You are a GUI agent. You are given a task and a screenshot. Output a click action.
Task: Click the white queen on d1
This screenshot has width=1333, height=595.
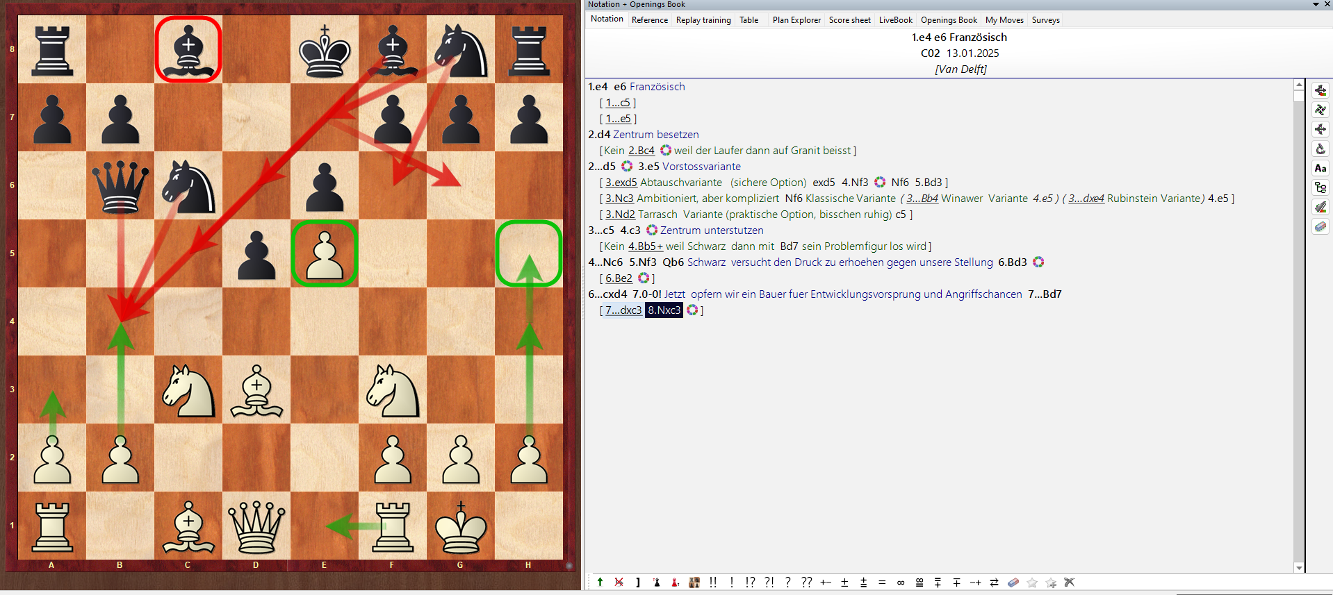(x=256, y=526)
